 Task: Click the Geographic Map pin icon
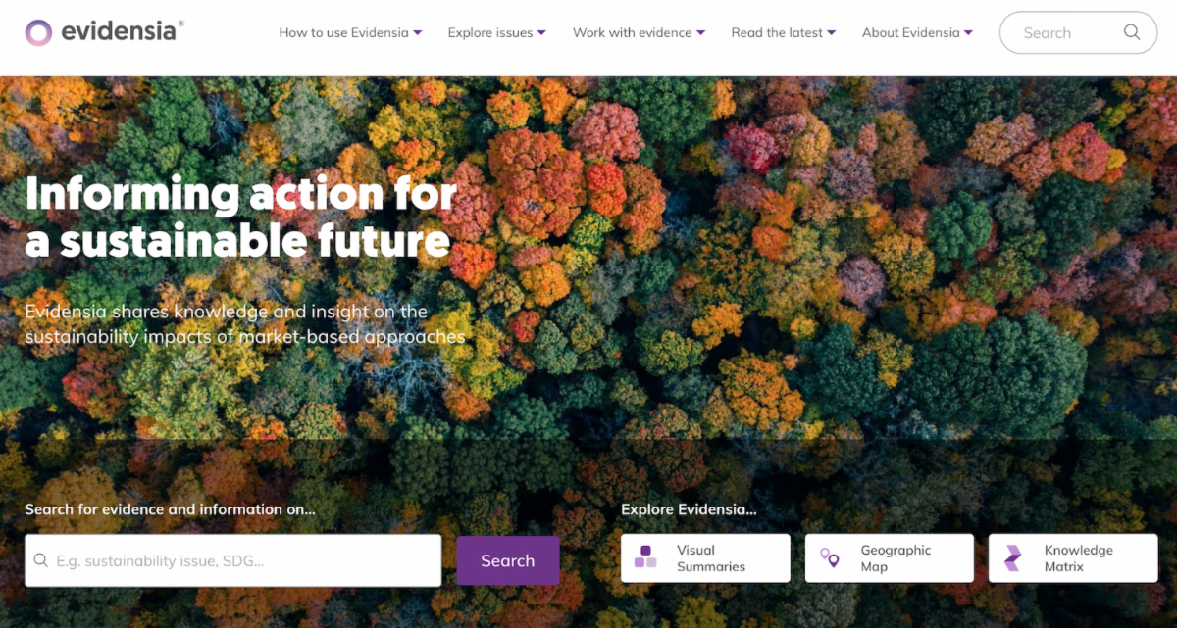tap(830, 557)
